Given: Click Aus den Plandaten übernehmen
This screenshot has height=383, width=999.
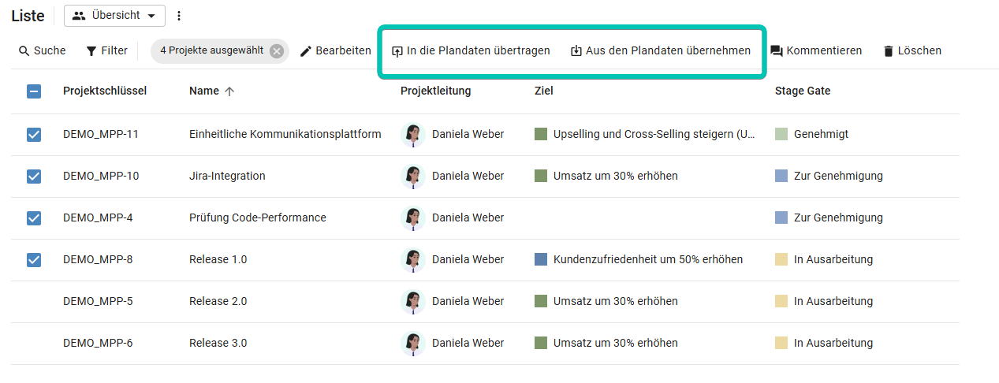Looking at the screenshot, I should (x=660, y=50).
